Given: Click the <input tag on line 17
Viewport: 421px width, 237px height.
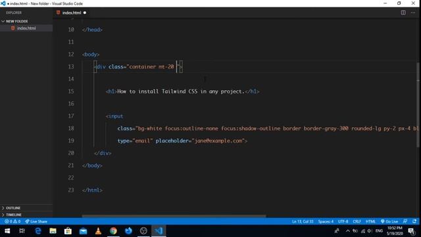Looking at the screenshot, I should pos(114,116).
